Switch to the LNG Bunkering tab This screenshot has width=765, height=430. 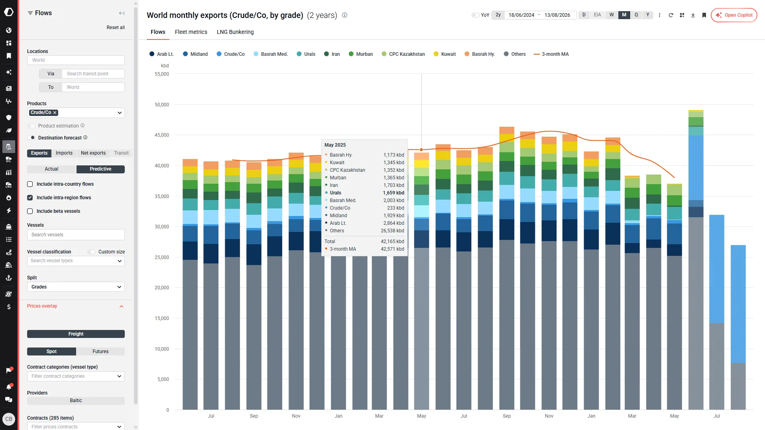(235, 32)
